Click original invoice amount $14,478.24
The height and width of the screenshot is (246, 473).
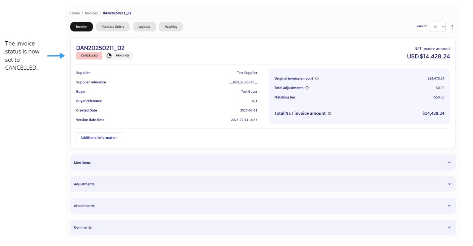click(x=435, y=78)
